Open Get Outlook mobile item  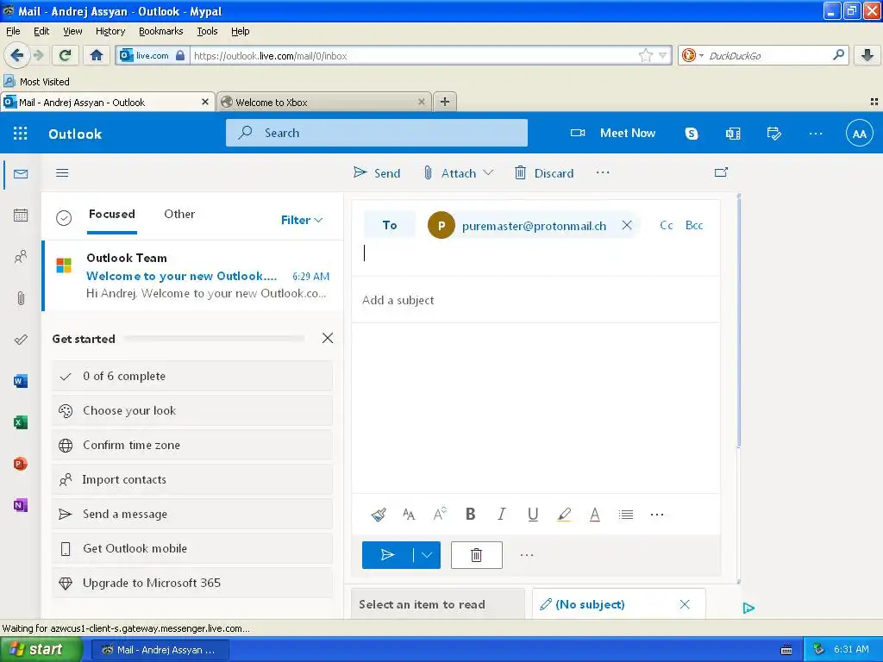click(x=192, y=548)
